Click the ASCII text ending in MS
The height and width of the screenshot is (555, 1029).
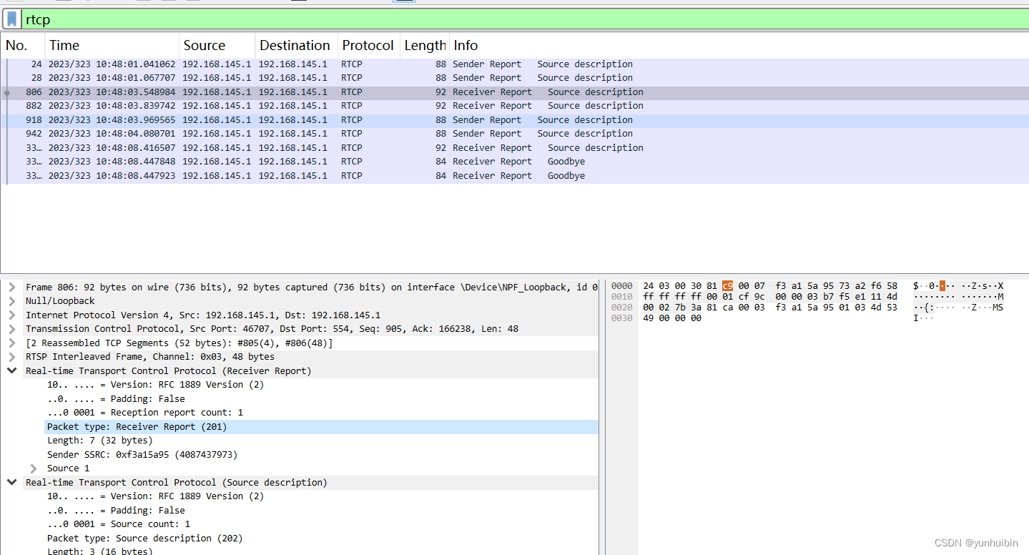(x=958, y=308)
